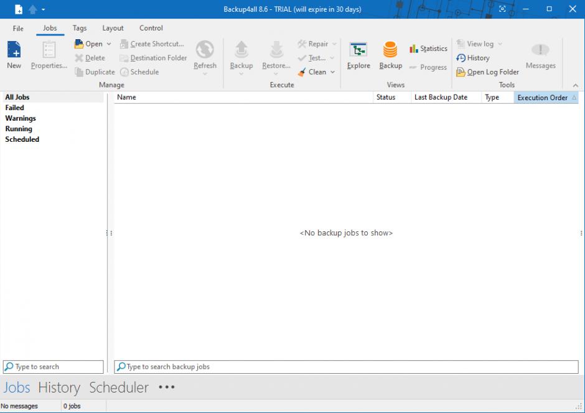This screenshot has width=585, height=413.
Task: Click the Clean broom icon
Action: (x=302, y=72)
